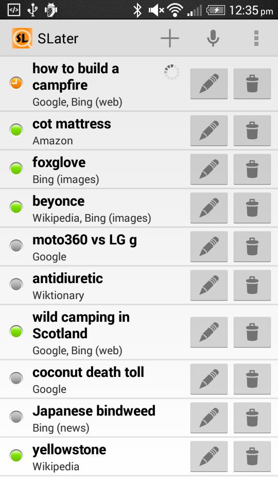Delete the 'how to build a campfire' entry
This screenshot has width=278, height=495.
click(252, 84)
